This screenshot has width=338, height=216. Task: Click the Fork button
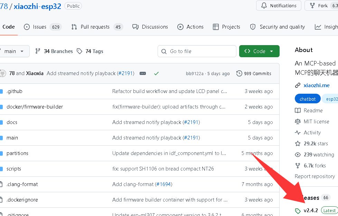[x=321, y=6]
